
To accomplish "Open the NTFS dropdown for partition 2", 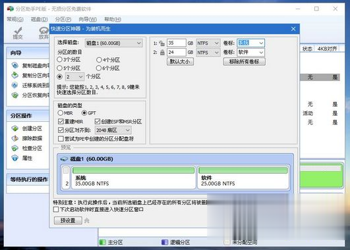I will point(208,53).
